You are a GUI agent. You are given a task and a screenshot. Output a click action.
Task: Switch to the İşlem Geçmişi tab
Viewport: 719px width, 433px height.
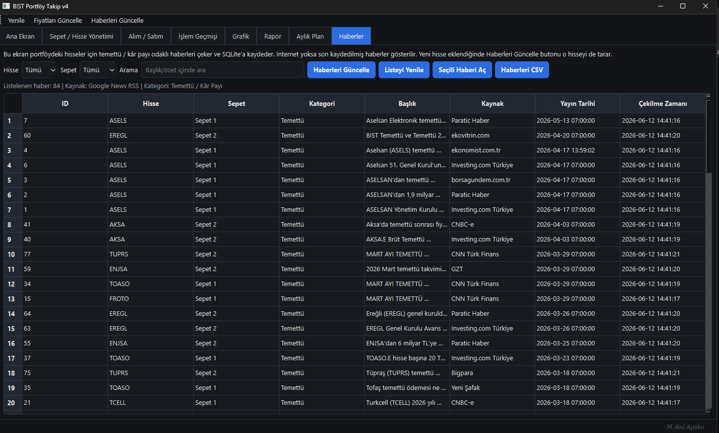[198, 36]
